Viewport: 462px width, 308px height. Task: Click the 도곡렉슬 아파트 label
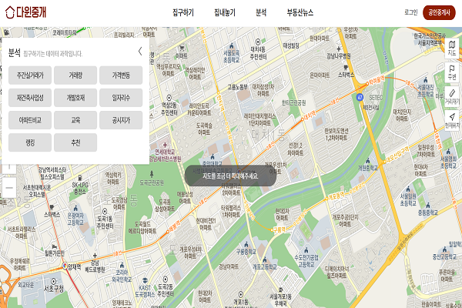[204, 129]
